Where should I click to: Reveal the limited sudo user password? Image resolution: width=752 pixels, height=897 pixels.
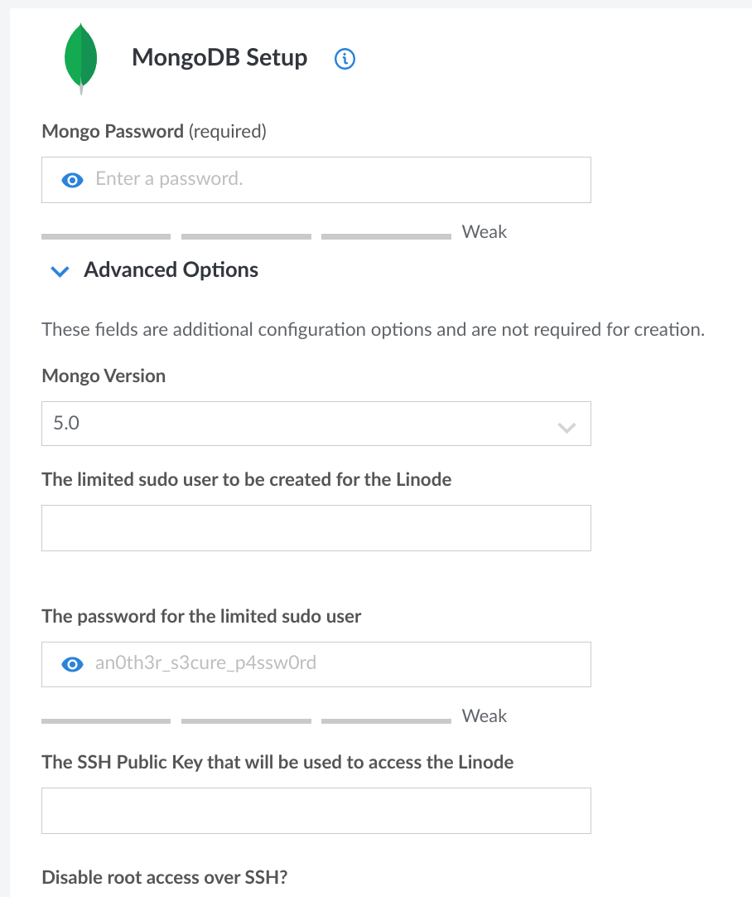pos(73,664)
